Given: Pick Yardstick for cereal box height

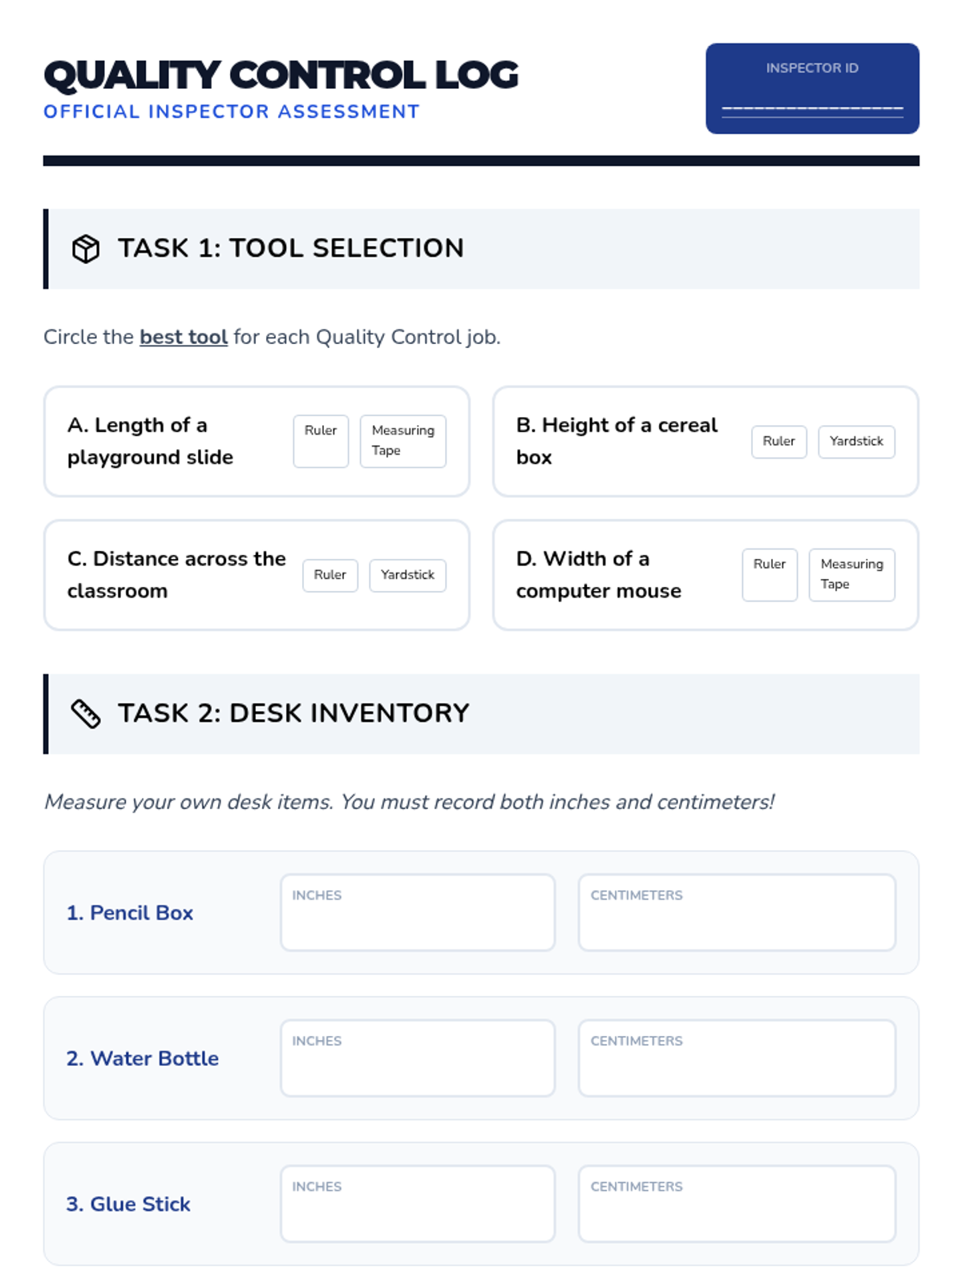Looking at the screenshot, I should point(856,442).
